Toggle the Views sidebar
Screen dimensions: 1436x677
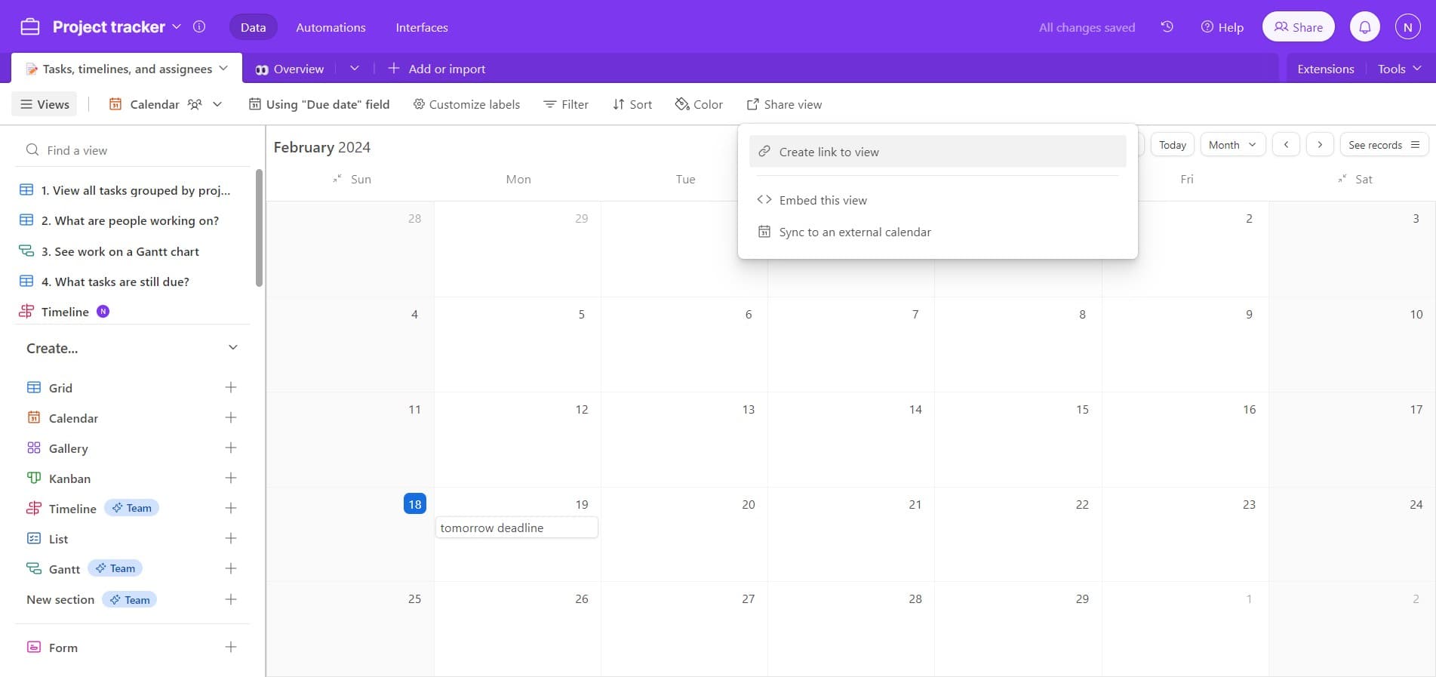pyautogui.click(x=45, y=104)
